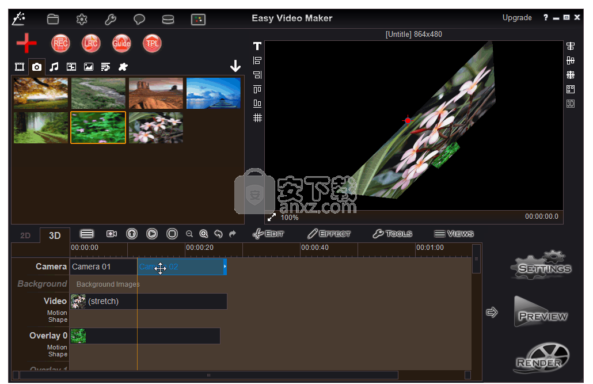This screenshot has width=593, height=384.
Task: Click the align bottom edges icon
Action: [257, 103]
